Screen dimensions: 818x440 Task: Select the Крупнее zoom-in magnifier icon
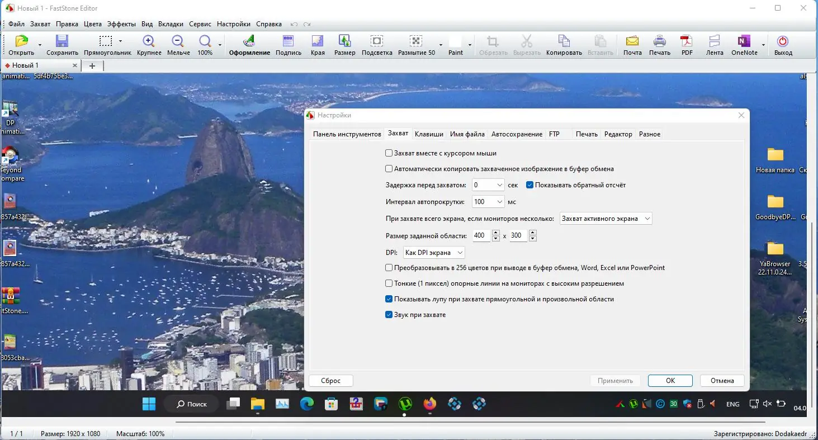point(149,42)
